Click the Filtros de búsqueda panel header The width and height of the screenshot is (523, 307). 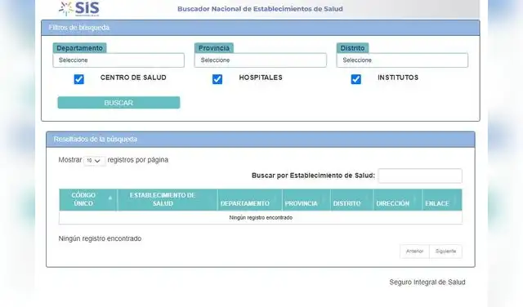tap(261, 28)
